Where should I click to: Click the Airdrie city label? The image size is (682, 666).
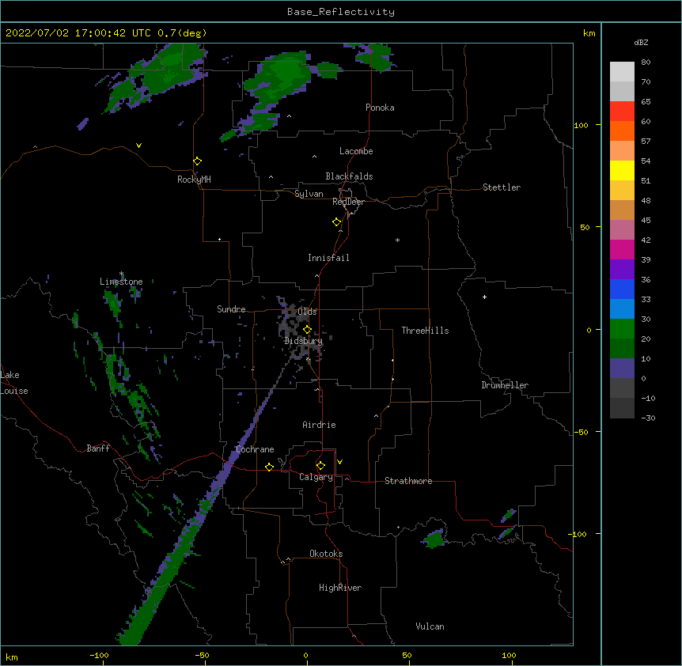(319, 425)
